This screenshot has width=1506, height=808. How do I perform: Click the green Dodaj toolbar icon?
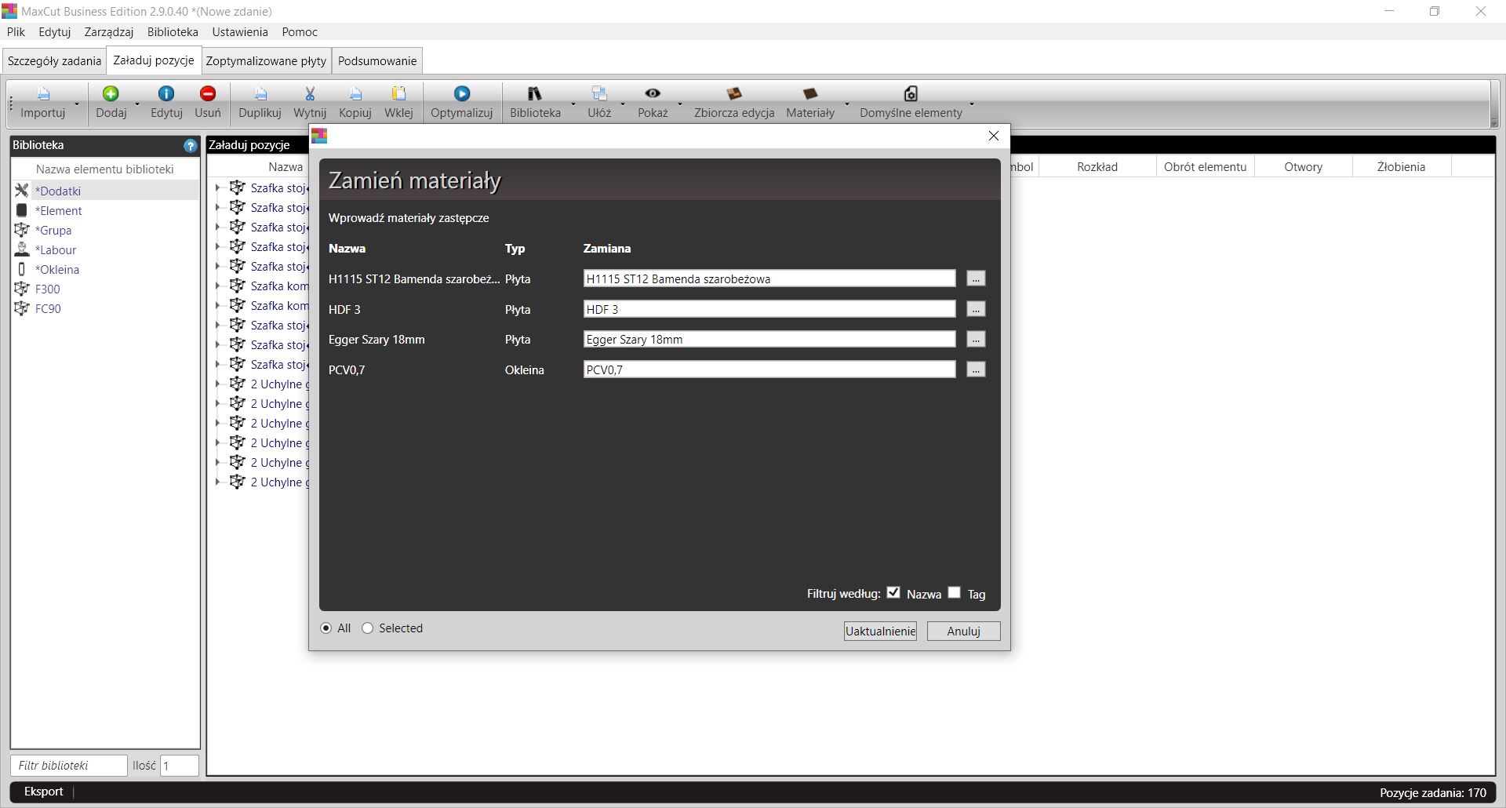click(x=111, y=94)
